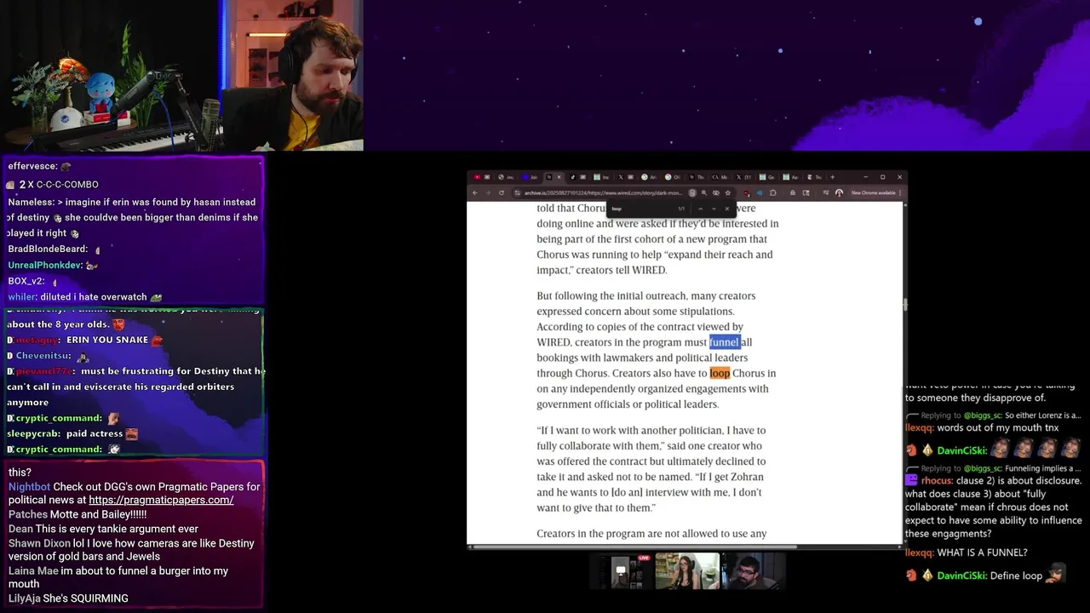The image size is (1090, 613).
Task: Maximize the Chrome window
Action: [882, 177]
